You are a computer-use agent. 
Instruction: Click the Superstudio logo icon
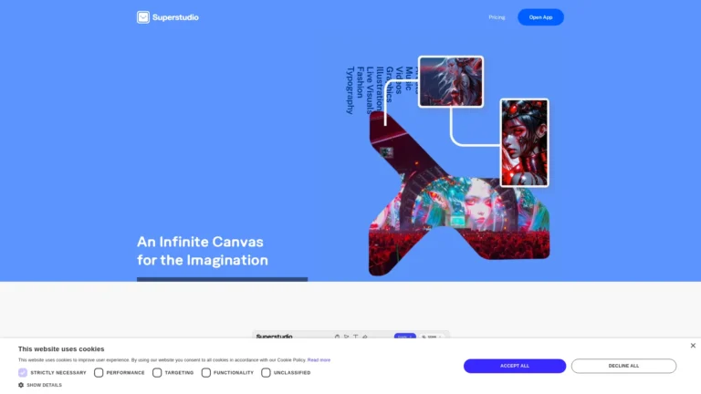(x=143, y=16)
